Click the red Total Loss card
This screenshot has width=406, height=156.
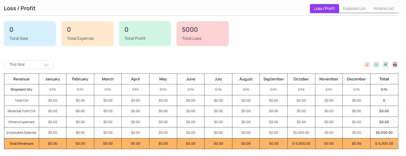pos(202,34)
